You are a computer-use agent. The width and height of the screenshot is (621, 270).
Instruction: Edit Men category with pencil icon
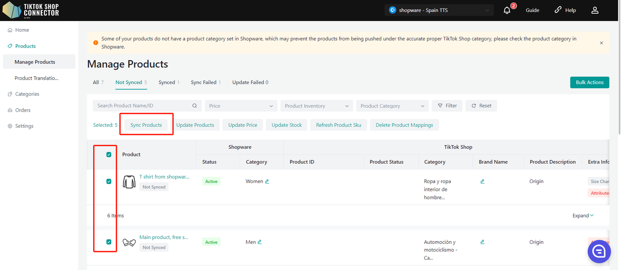tap(260, 242)
